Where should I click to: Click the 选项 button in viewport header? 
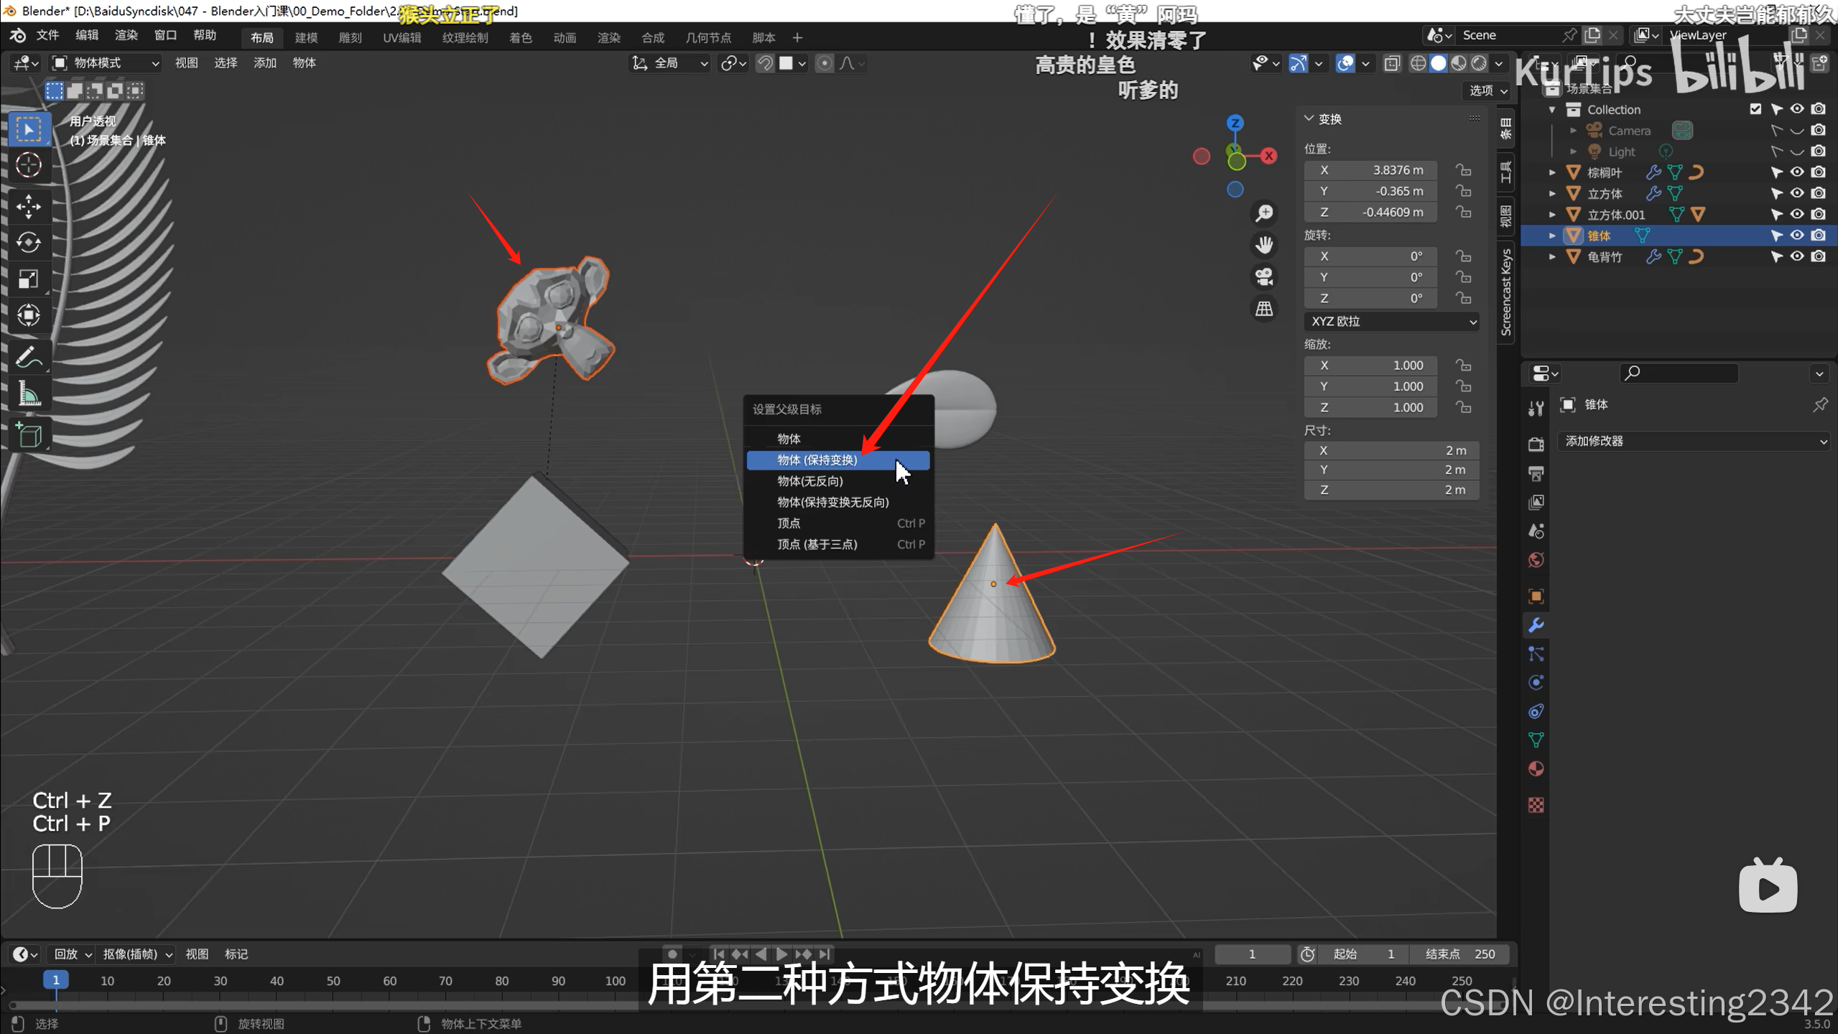pos(1487,90)
